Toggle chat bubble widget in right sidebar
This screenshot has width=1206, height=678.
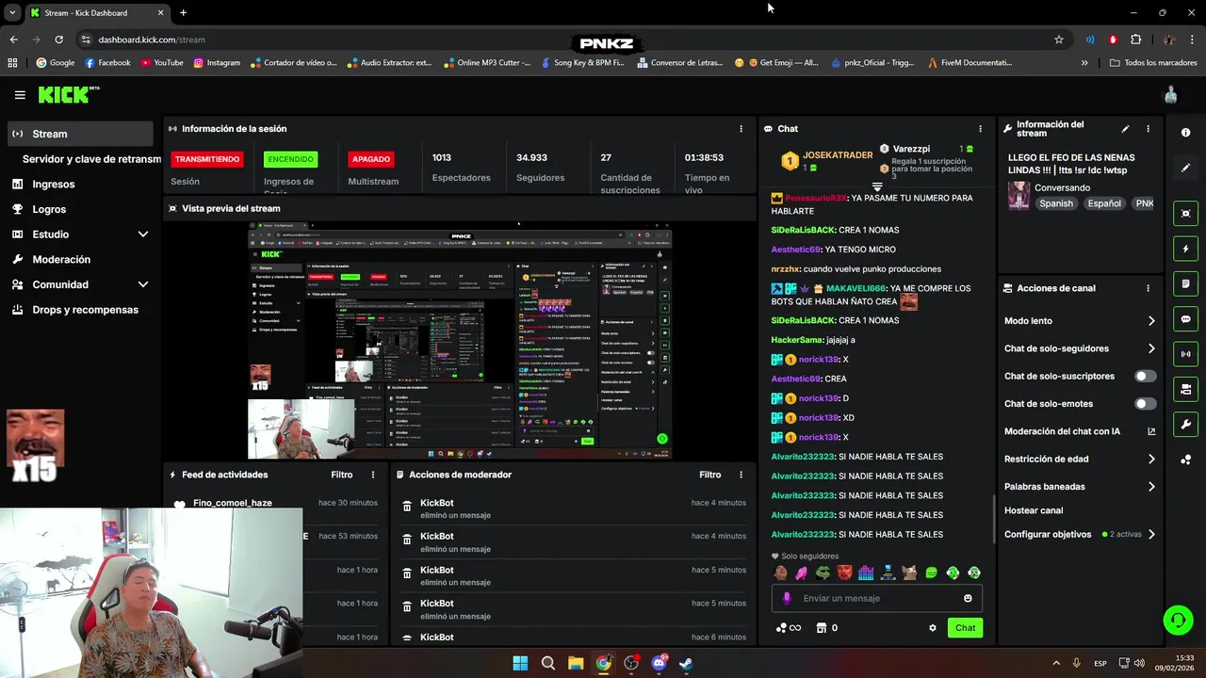tap(1185, 319)
